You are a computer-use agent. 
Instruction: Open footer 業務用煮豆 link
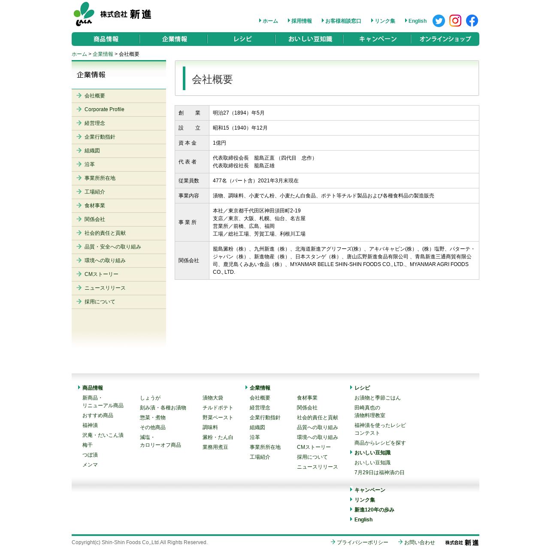pyautogui.click(x=215, y=447)
